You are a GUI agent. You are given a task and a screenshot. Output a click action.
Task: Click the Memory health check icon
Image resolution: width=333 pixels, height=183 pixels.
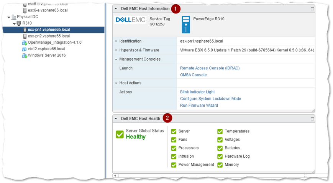pyautogui.click(x=220, y=165)
